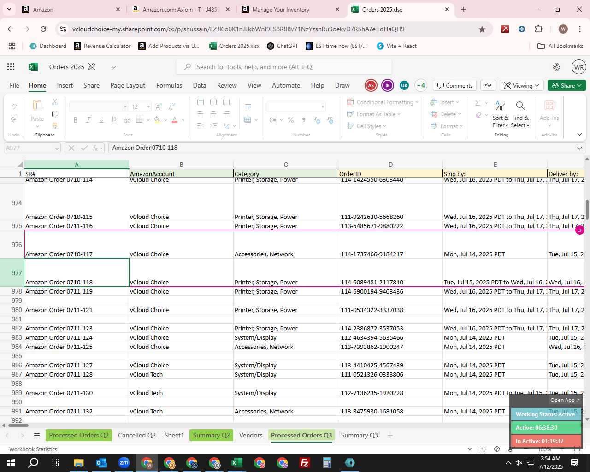Collapse the ribbon using the chevron
This screenshot has width=590, height=472.
point(579,135)
